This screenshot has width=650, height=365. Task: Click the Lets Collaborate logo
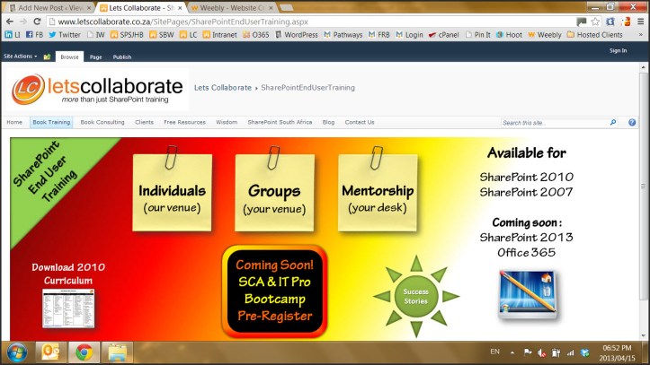tap(97, 89)
